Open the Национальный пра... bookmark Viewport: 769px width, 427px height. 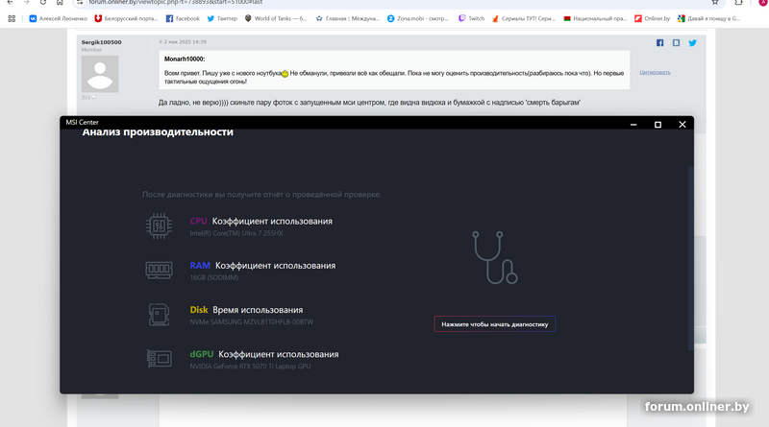pyautogui.click(x=595, y=18)
